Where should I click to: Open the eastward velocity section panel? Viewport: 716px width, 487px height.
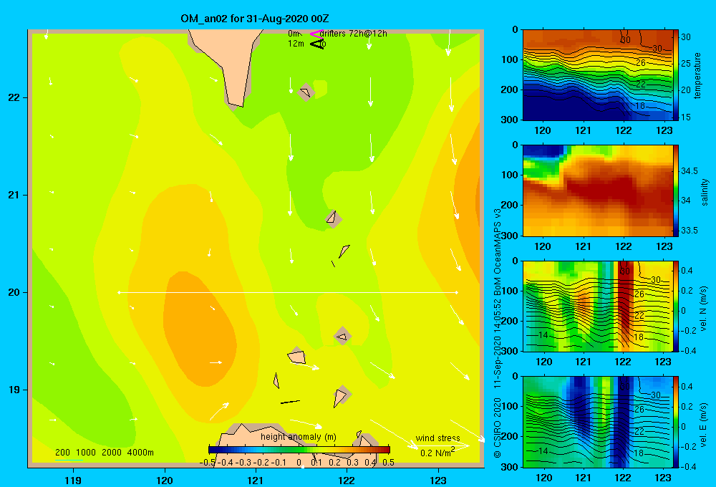(x=597, y=422)
